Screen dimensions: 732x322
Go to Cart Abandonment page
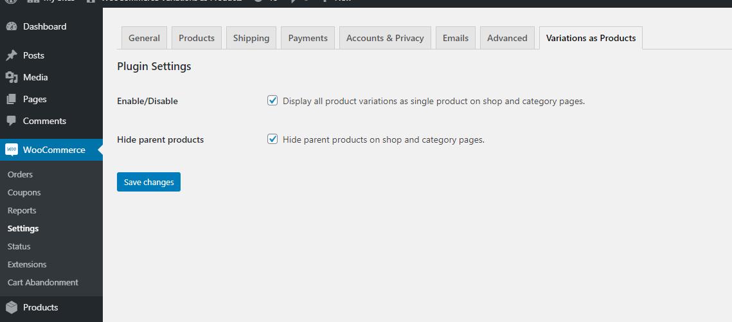tap(43, 282)
